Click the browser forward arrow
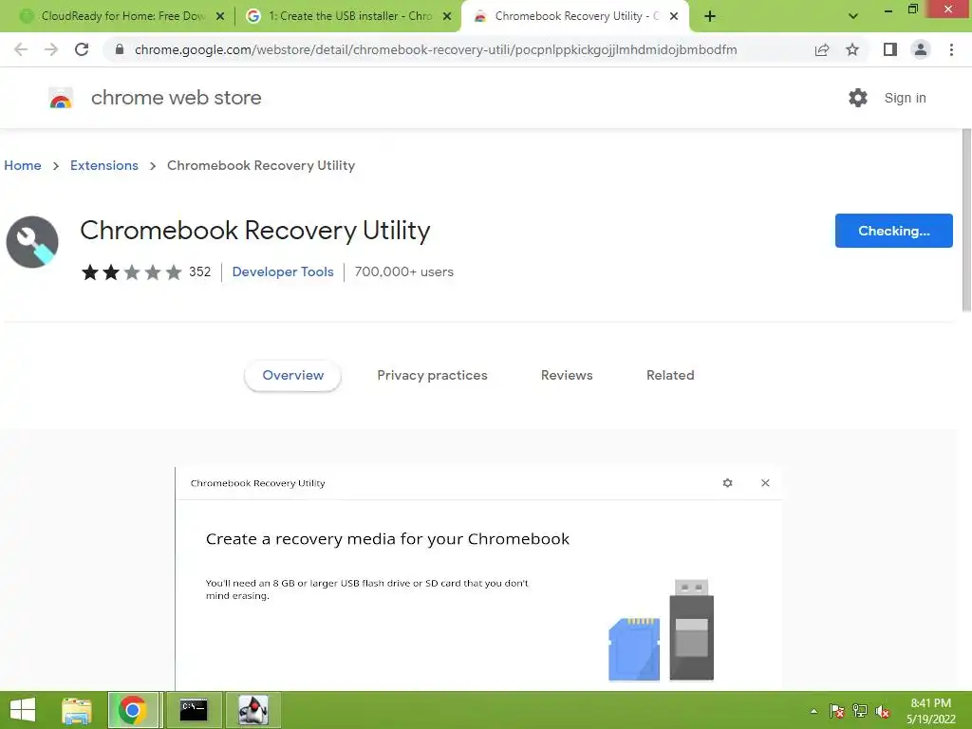 click(51, 49)
